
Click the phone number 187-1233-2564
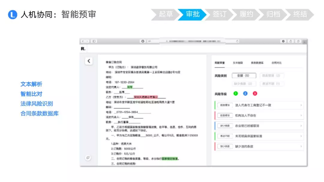point(124,82)
